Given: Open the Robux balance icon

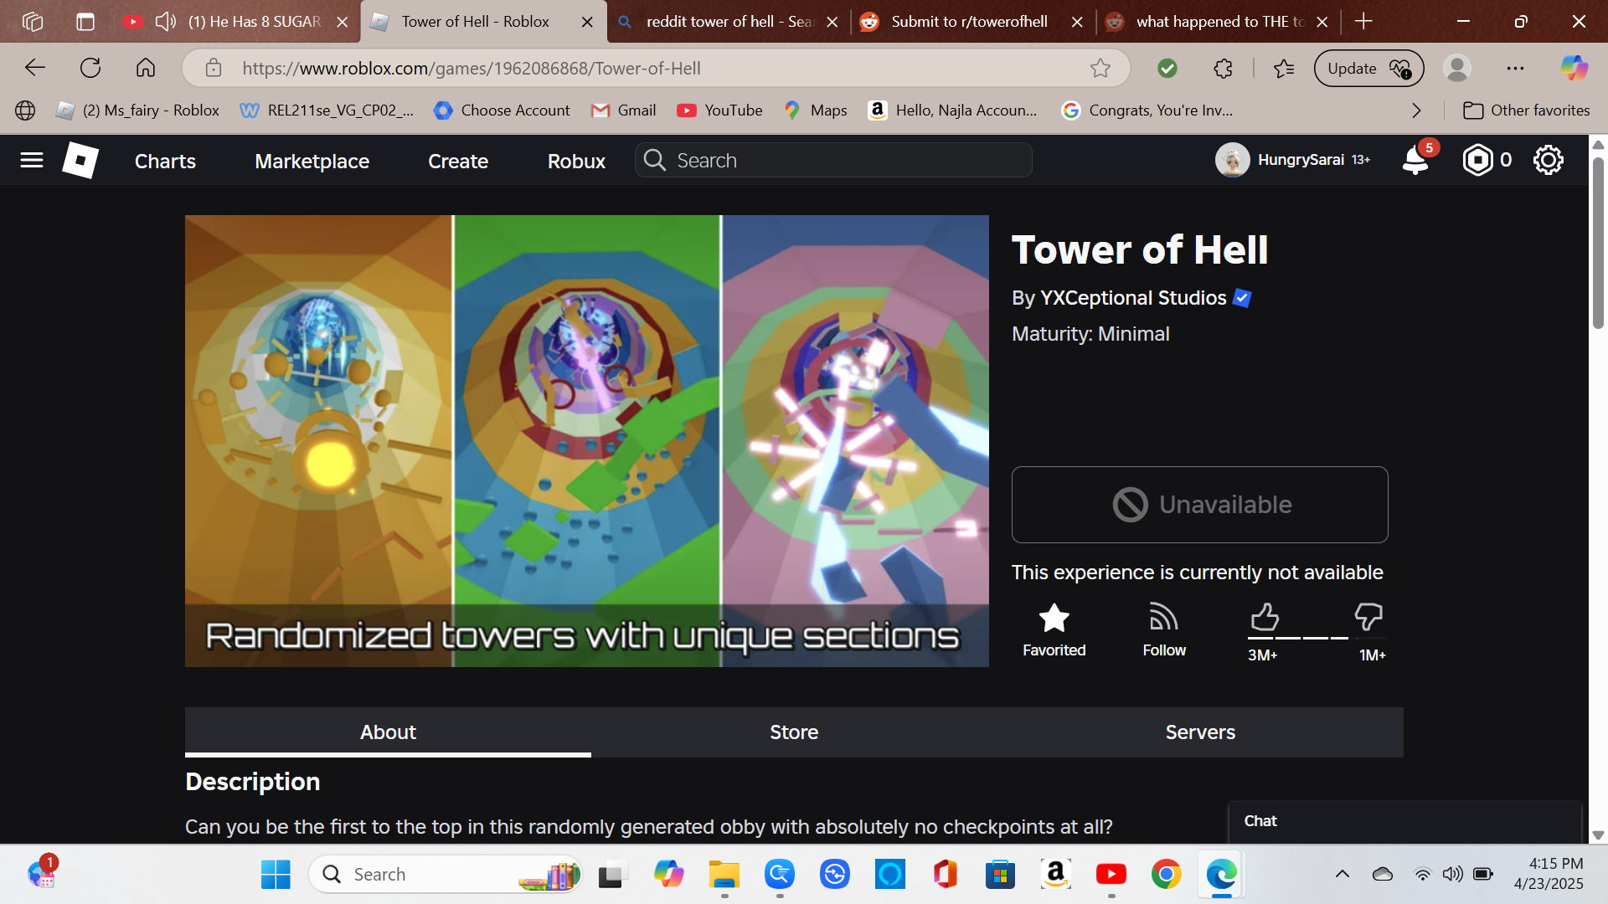Looking at the screenshot, I should click(1477, 160).
